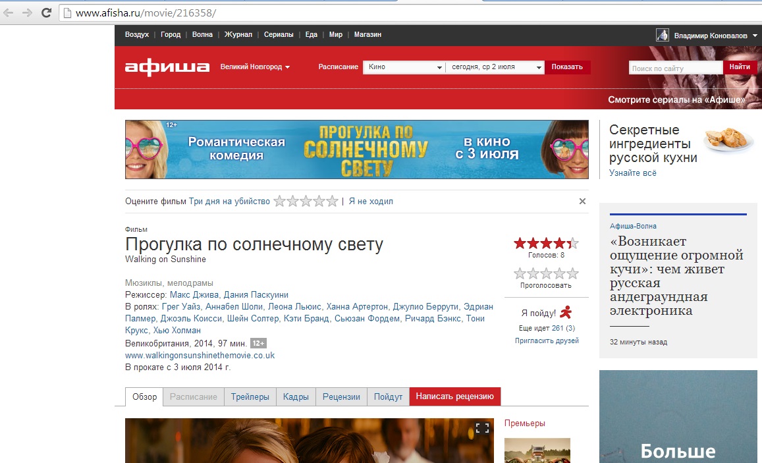762x463 pixels.
Task: Switch to the Кадры tab
Action: click(x=296, y=397)
